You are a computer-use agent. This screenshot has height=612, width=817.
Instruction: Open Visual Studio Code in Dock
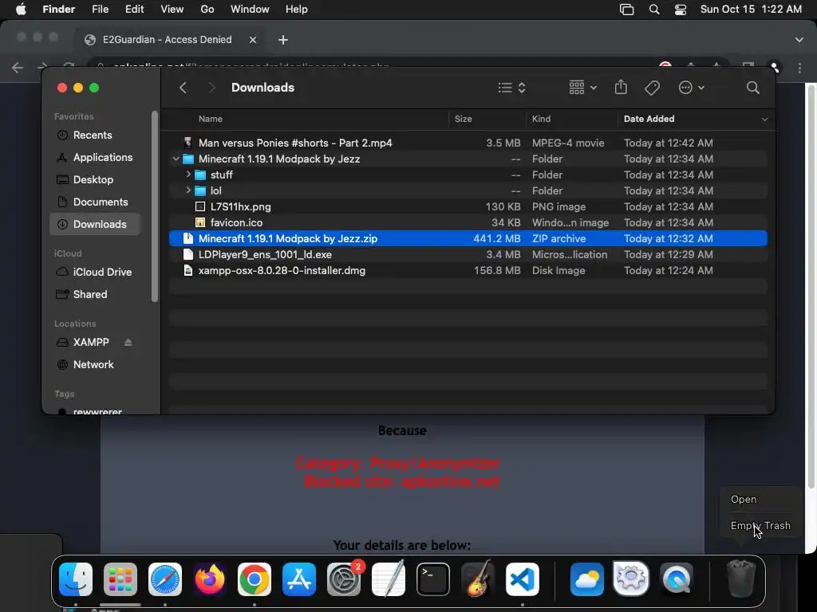click(x=522, y=579)
